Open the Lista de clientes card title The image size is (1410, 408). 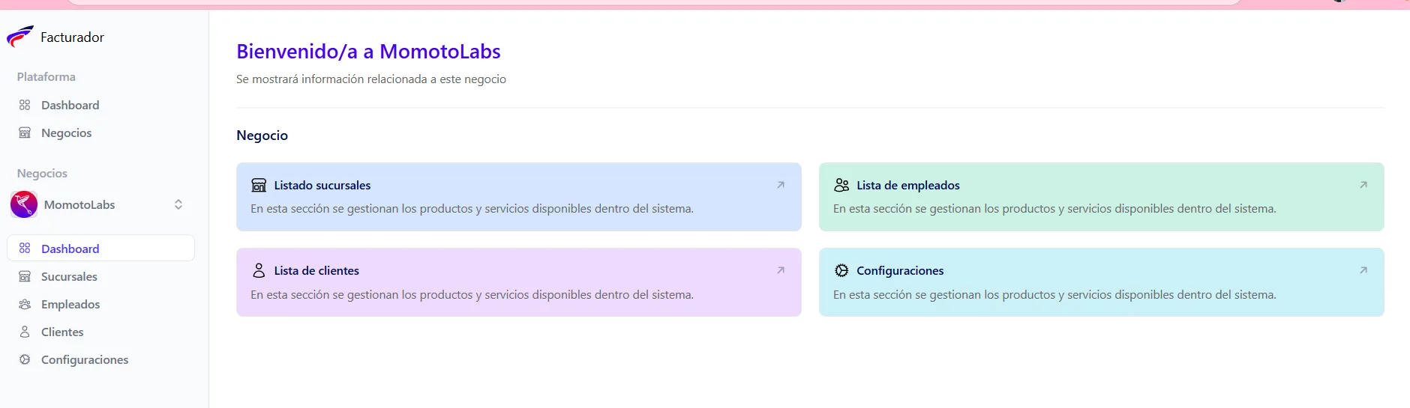point(316,270)
